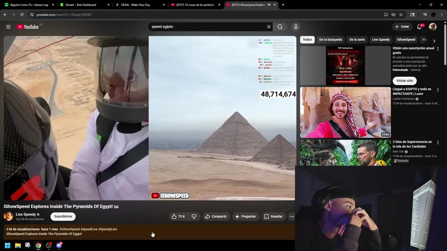This screenshot has width=447, height=251.
Task: Select the Live Speedy filter chip
Action: (x=381, y=40)
